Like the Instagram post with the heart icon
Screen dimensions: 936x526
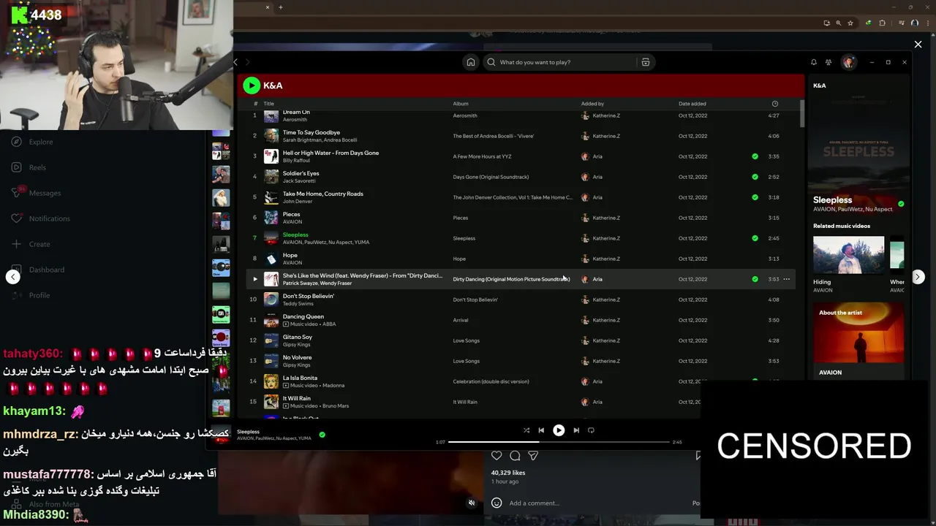(x=497, y=456)
